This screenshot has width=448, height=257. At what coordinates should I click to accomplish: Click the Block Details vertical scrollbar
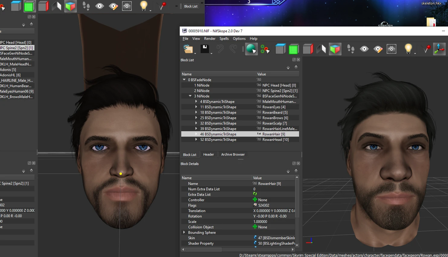tap(297, 198)
